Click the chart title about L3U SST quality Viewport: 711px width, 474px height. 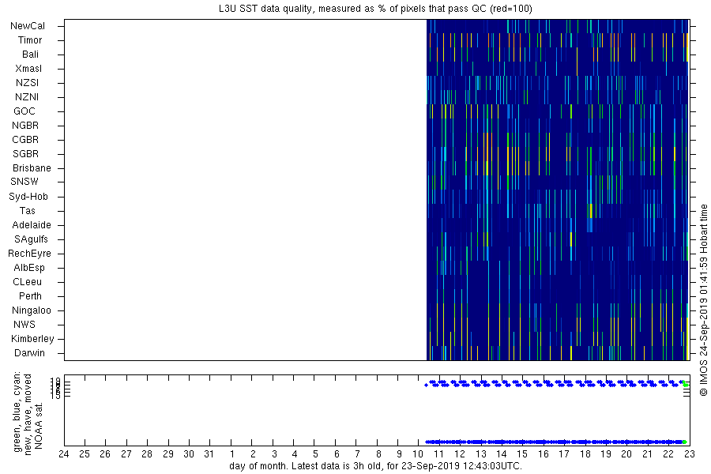375,9
